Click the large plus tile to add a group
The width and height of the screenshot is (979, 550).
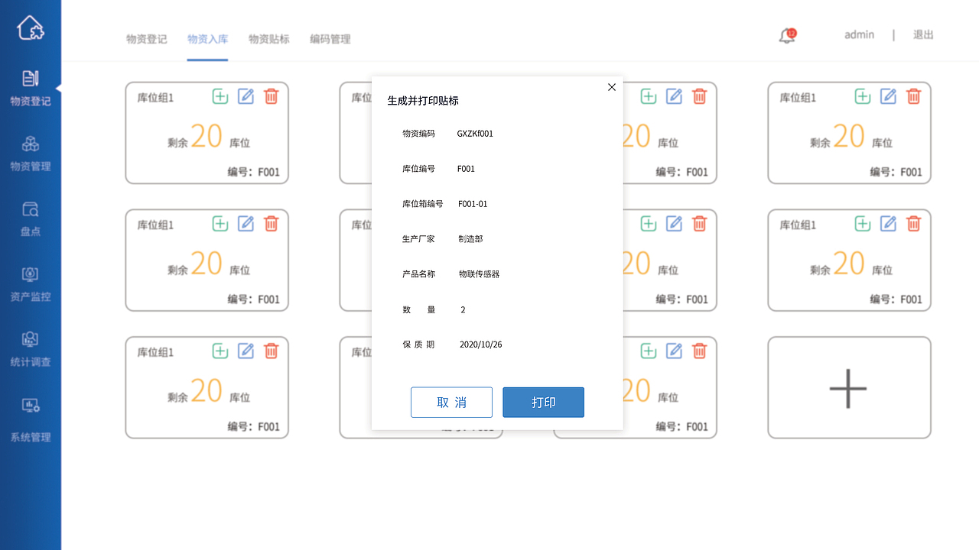(x=849, y=387)
